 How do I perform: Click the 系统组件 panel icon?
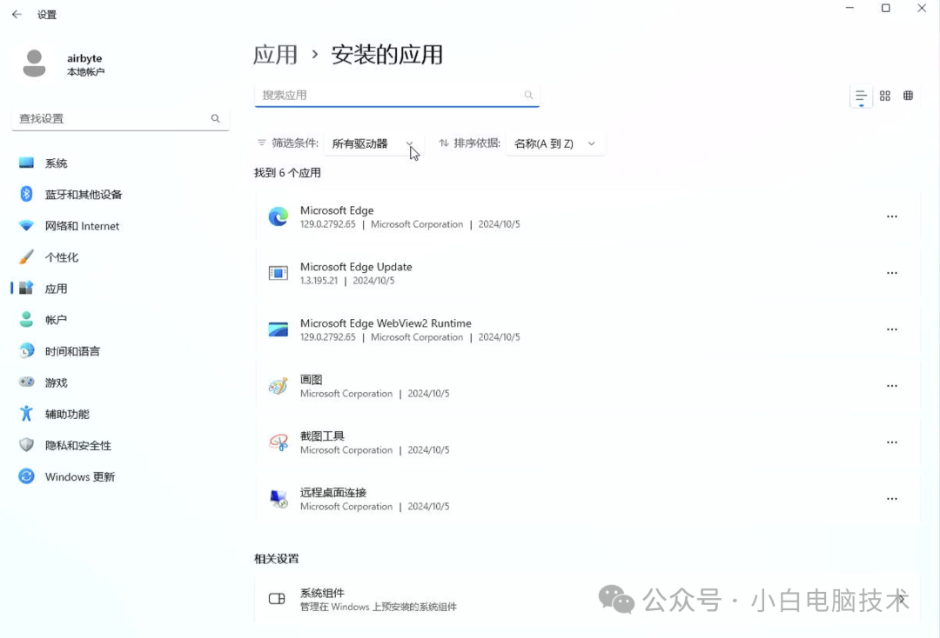point(277,599)
